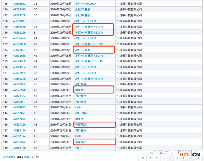204x161 pixels.
Task: Open 行吟科技 trademark link
Action: click(x=81, y=102)
